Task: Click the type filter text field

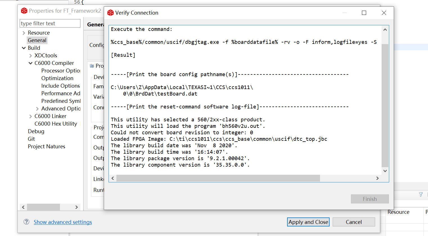Action: pos(50,23)
